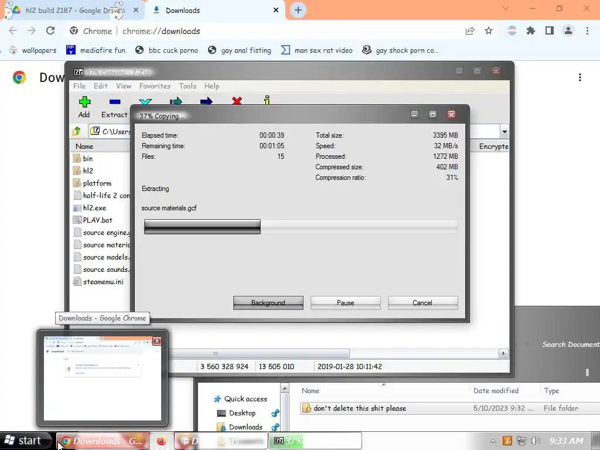Click the blue Move arrow icon in 7-Zip toolbar

206,101
